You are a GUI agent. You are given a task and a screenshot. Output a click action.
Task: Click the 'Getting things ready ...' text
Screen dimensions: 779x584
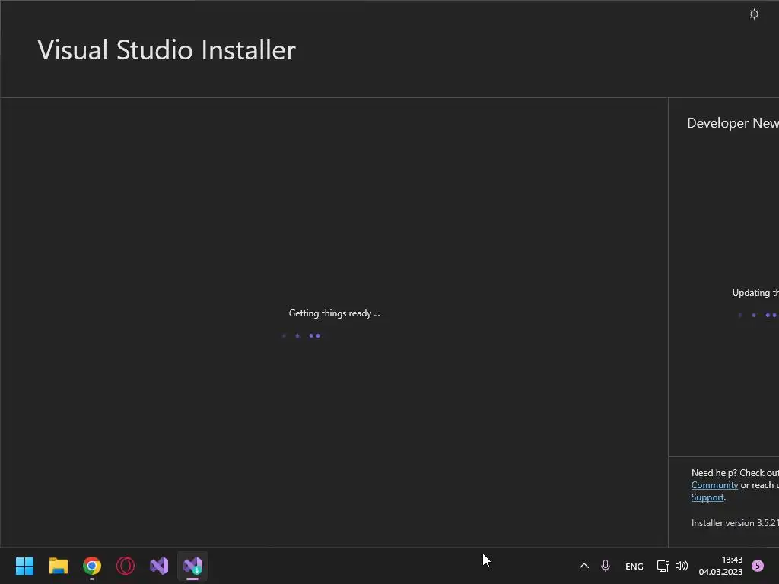coord(334,313)
